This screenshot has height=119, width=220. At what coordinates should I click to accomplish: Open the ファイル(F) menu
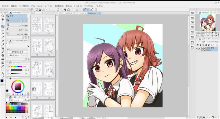(5, 6)
